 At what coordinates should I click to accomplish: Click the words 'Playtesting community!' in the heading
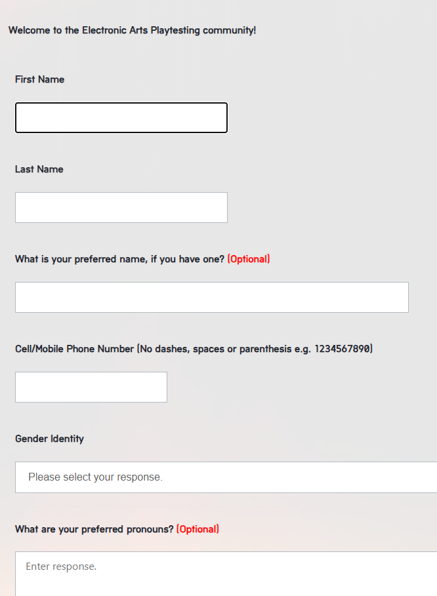[203, 30]
